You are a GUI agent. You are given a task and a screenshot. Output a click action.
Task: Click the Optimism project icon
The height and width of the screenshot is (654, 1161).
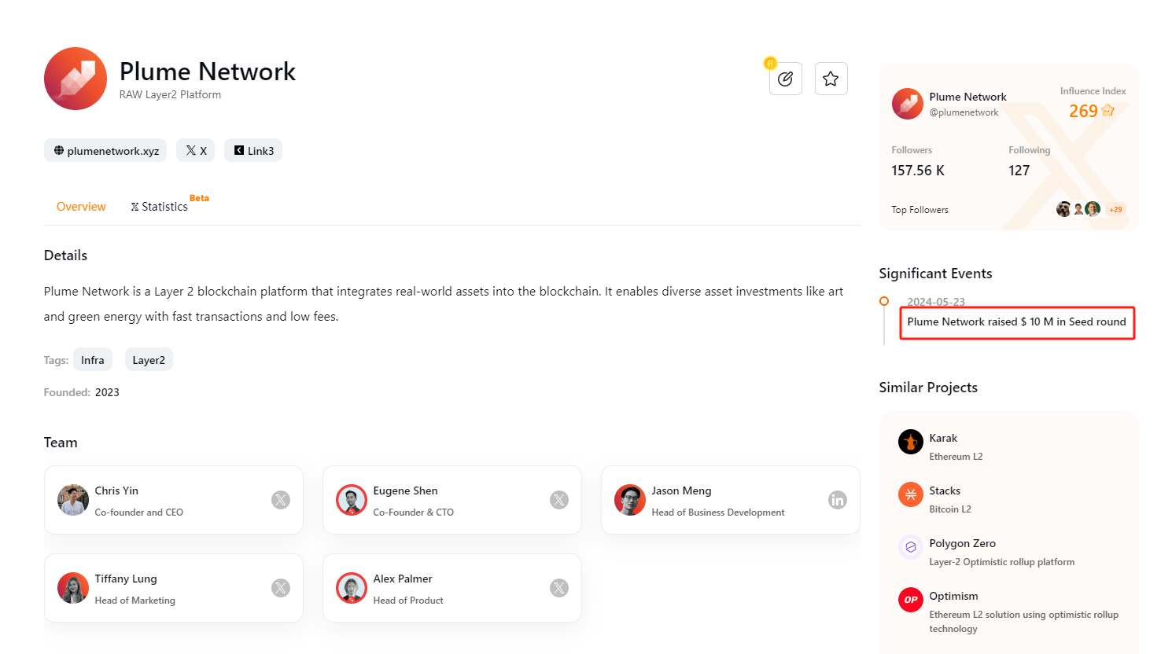pyautogui.click(x=911, y=600)
